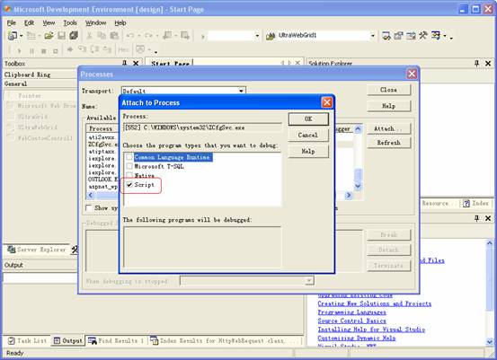Open the Help menu in menu bar
The height and width of the screenshot is (360, 497).
point(120,22)
